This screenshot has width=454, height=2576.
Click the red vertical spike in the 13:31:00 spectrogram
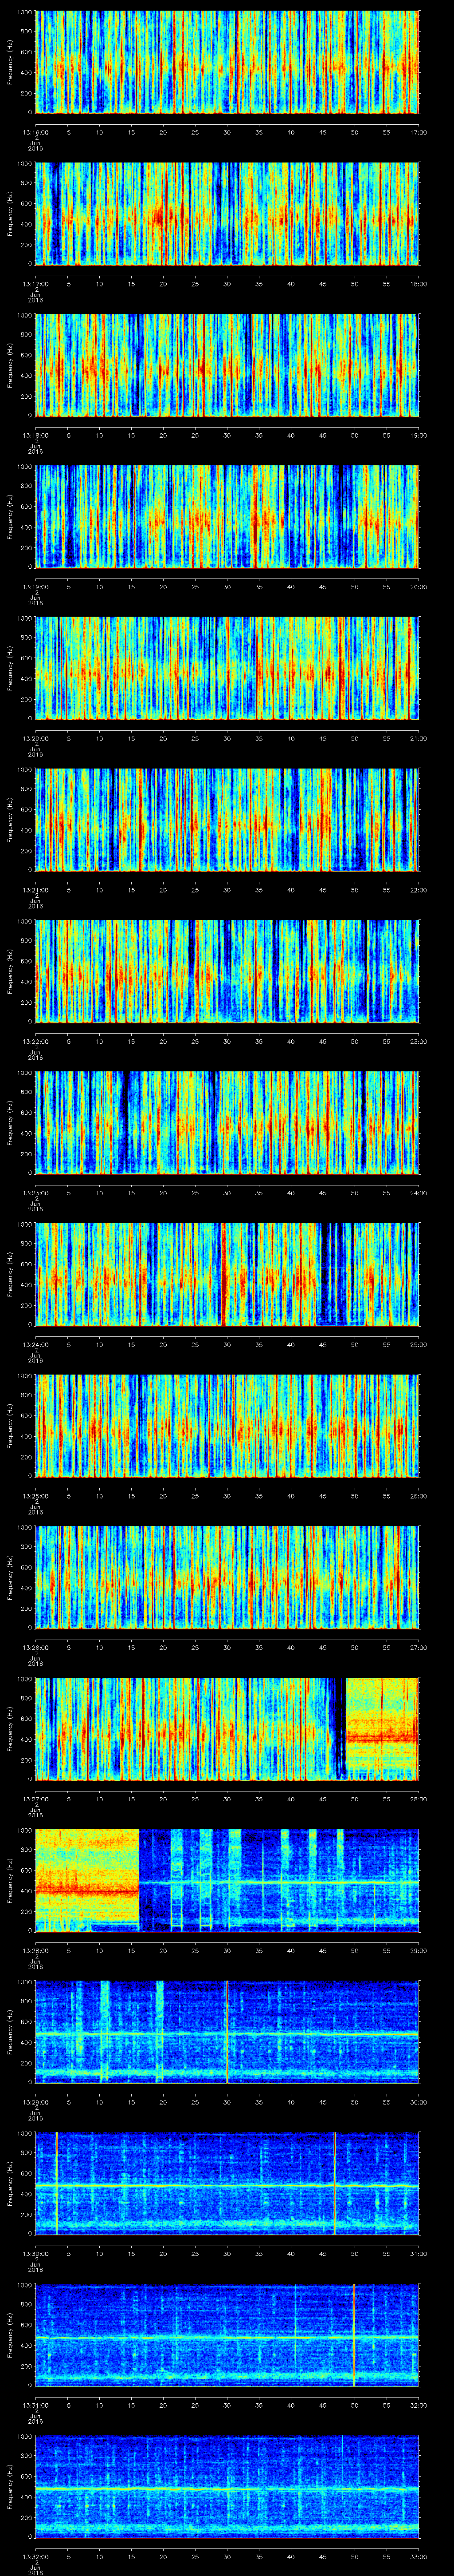(x=354, y=2334)
